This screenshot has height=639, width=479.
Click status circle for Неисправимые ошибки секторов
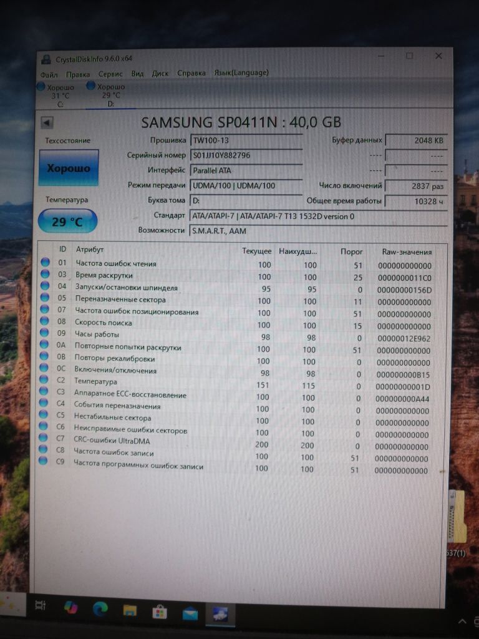[43, 426]
